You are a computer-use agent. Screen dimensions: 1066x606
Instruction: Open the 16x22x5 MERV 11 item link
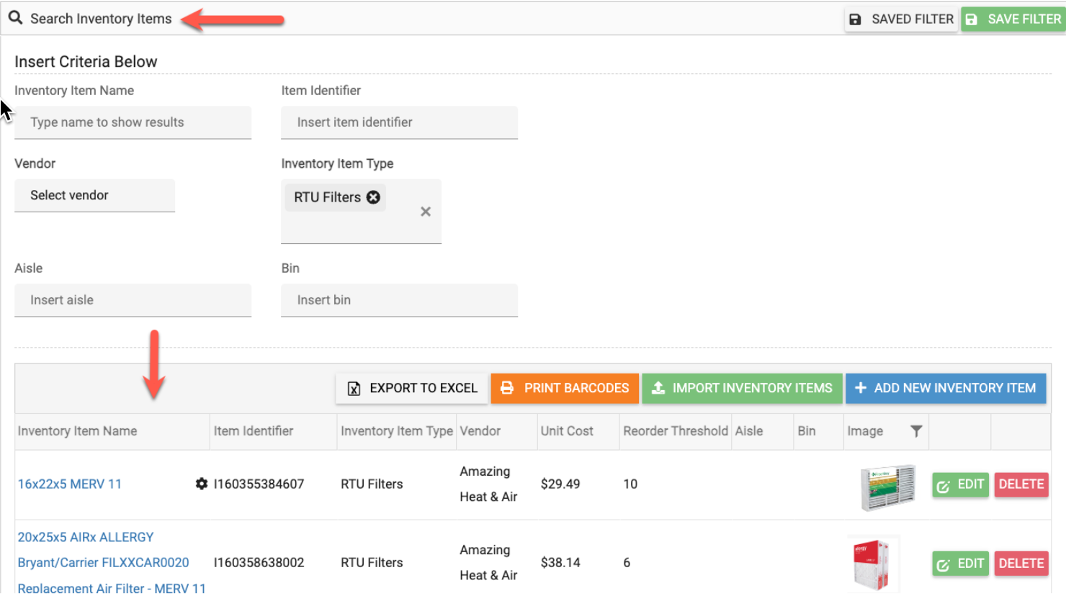(70, 484)
